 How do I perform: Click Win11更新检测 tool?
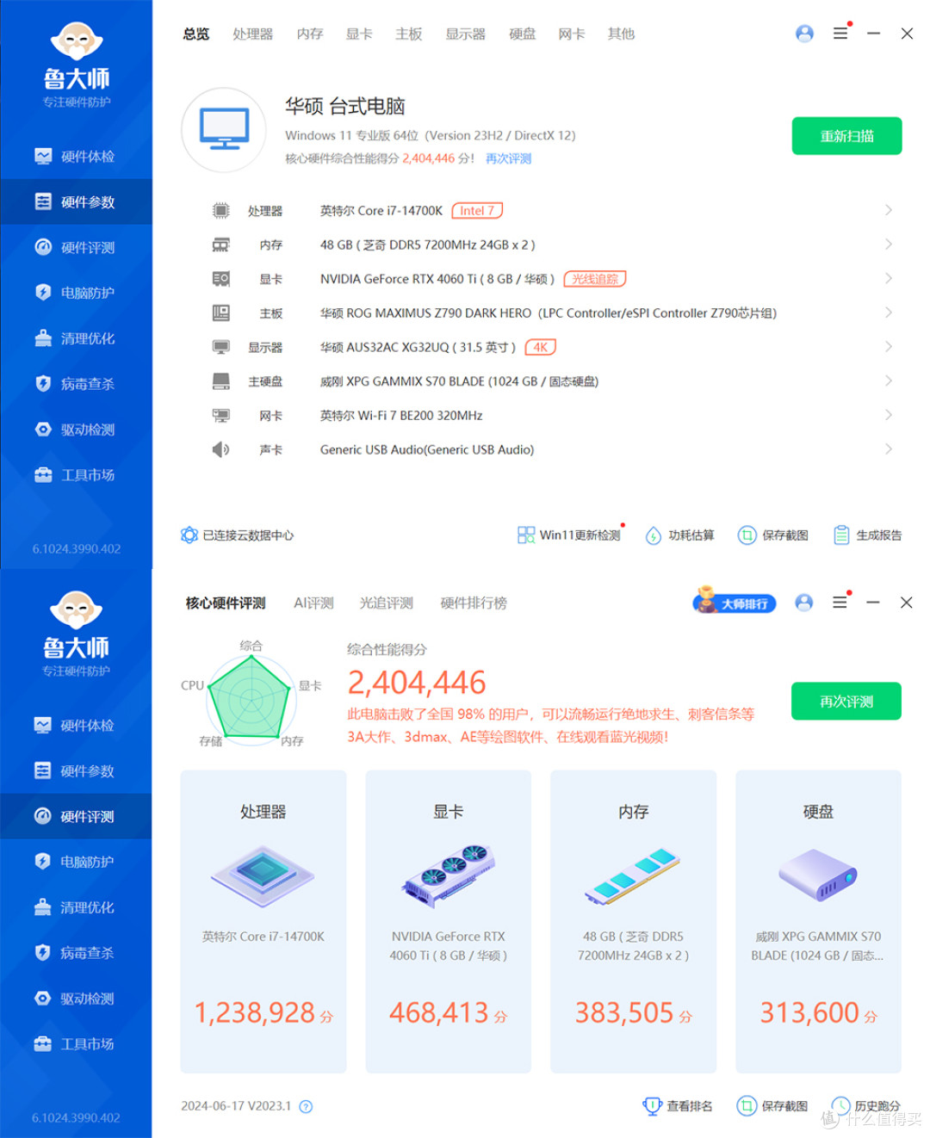(x=569, y=535)
